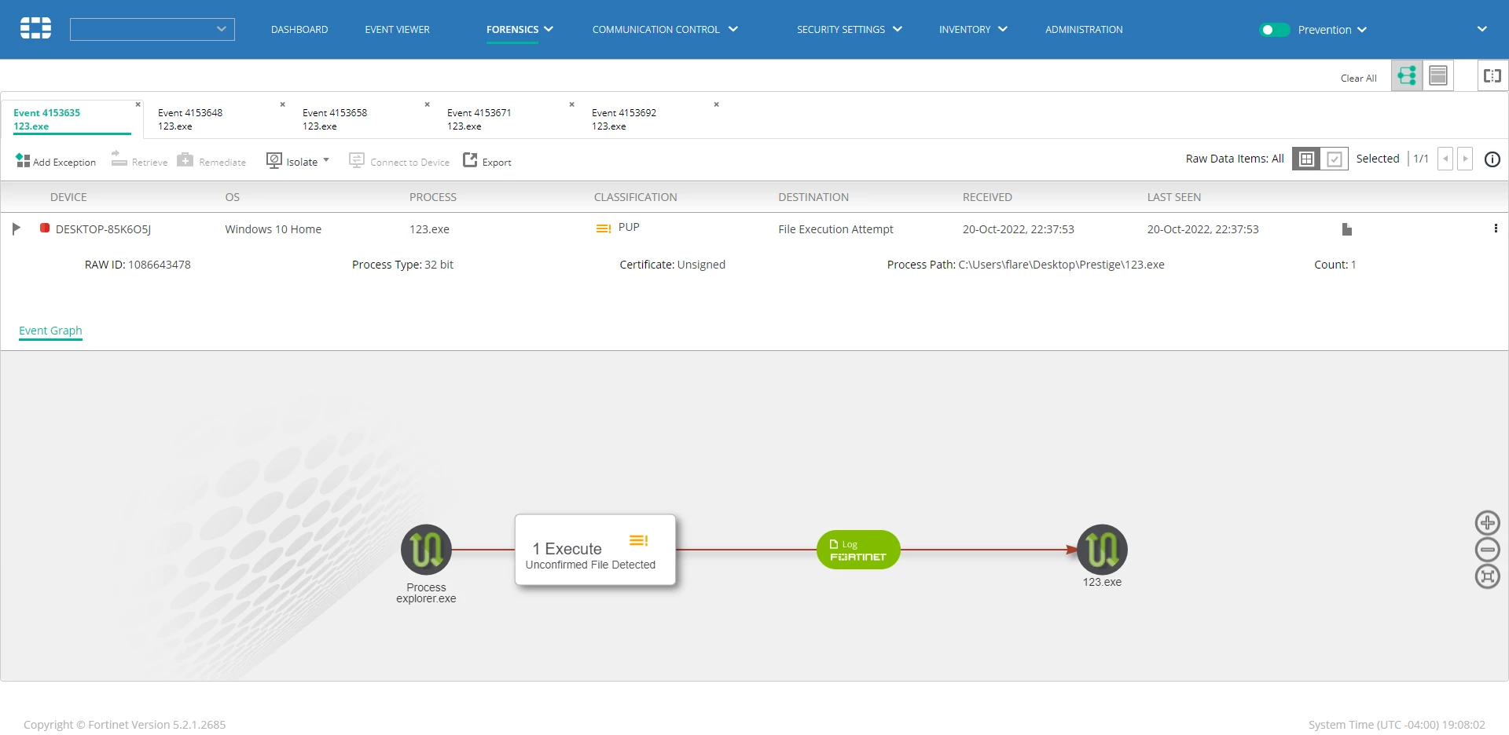Go to the Dashboard menu
This screenshot has height=735, width=1509.
[x=299, y=29]
